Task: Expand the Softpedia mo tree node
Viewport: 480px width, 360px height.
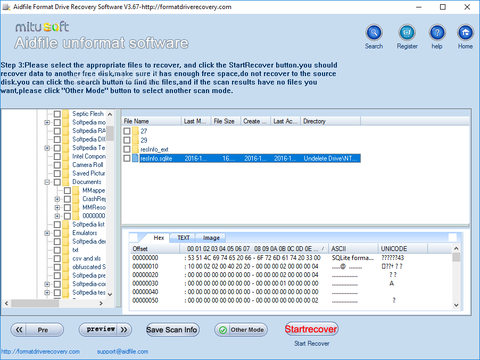Action: (x=47, y=122)
